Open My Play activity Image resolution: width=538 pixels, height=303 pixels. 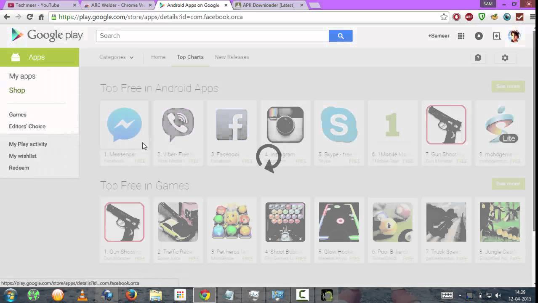[28, 144]
